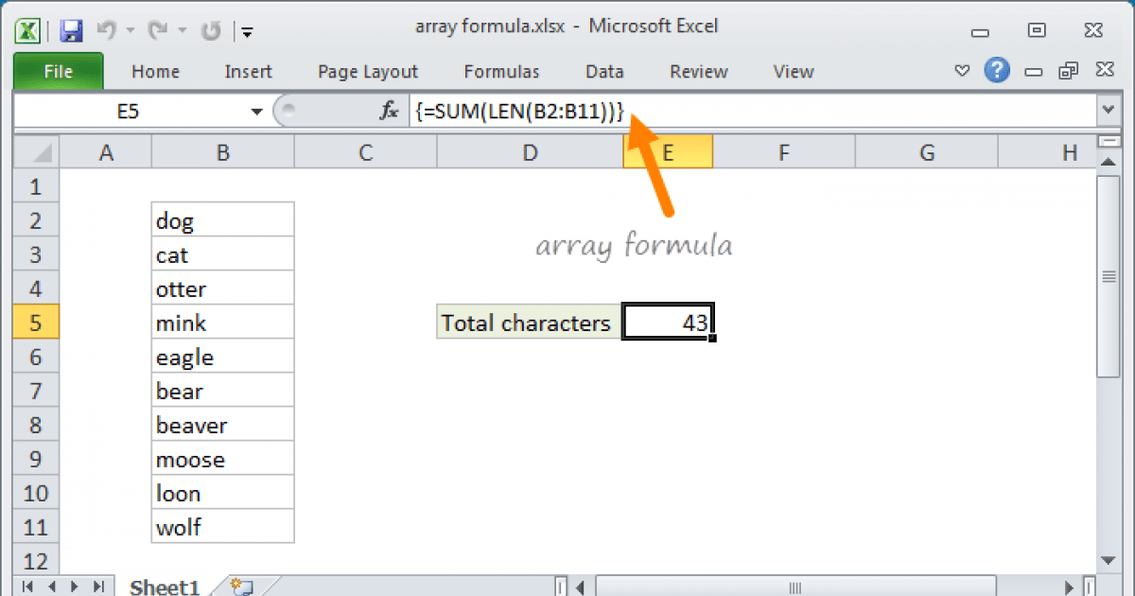
Task: Collapse the ribbon using the up arrow control
Action: click(x=962, y=70)
